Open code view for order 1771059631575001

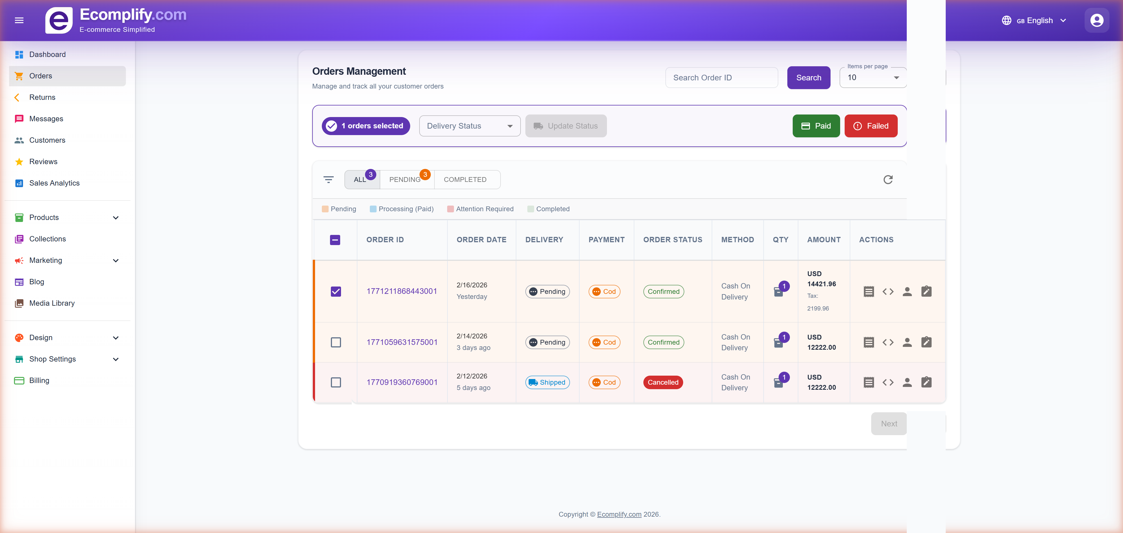coord(888,342)
